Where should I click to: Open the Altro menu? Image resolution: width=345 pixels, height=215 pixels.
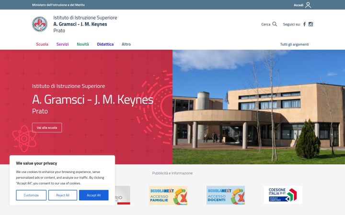(x=126, y=44)
